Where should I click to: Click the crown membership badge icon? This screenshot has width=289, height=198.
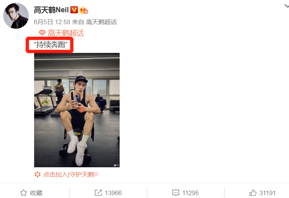[83, 10]
